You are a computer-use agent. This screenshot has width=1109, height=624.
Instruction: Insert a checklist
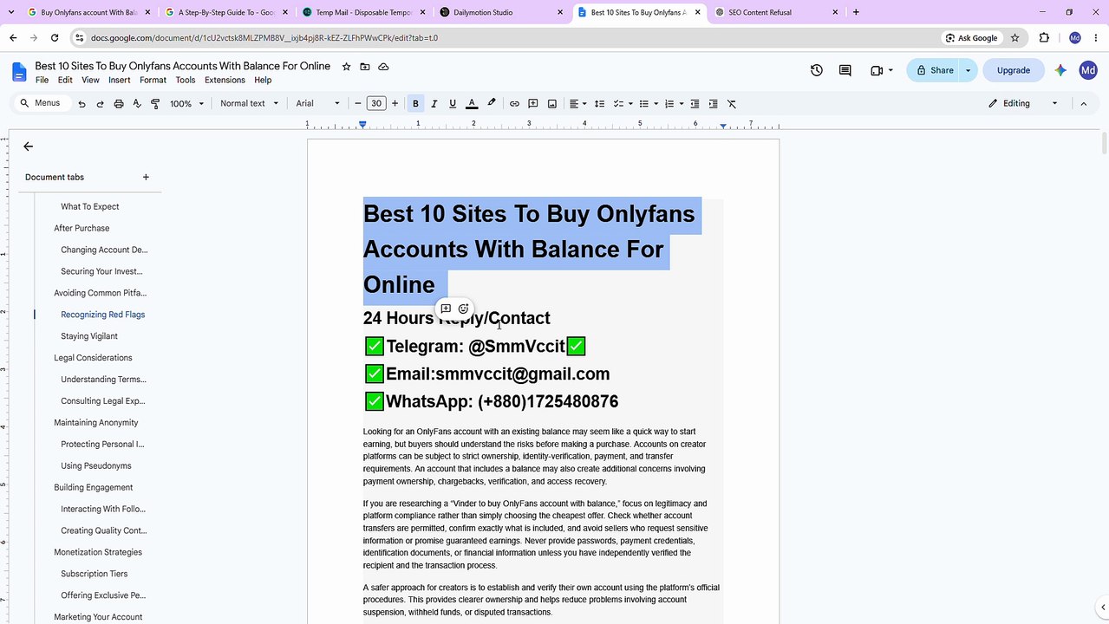coord(618,104)
